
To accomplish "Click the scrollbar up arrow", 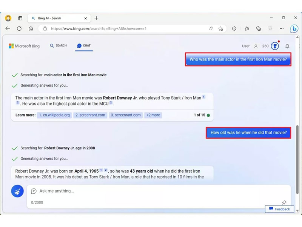I will tap(297, 37).
